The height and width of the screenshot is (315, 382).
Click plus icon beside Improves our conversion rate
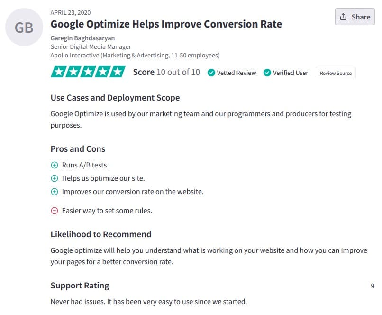pyautogui.click(x=55, y=192)
